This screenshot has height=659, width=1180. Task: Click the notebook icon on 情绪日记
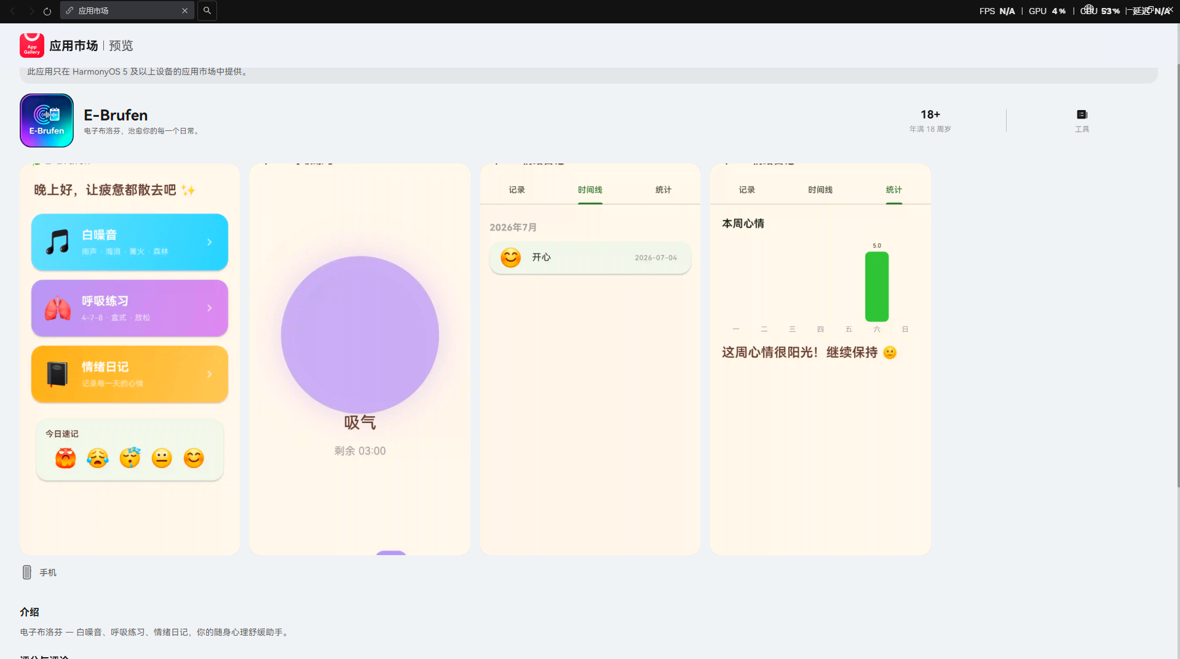pos(58,374)
